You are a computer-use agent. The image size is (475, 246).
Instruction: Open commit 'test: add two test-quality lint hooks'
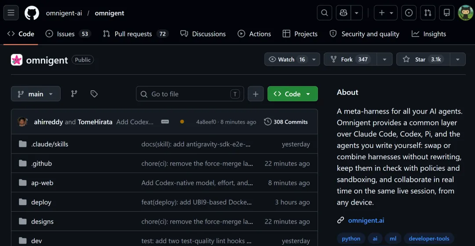196,241
